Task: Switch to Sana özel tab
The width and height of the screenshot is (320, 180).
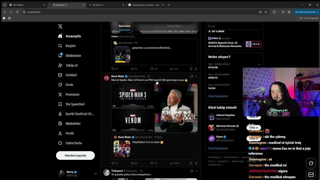Action: pyautogui.click(x=124, y=26)
